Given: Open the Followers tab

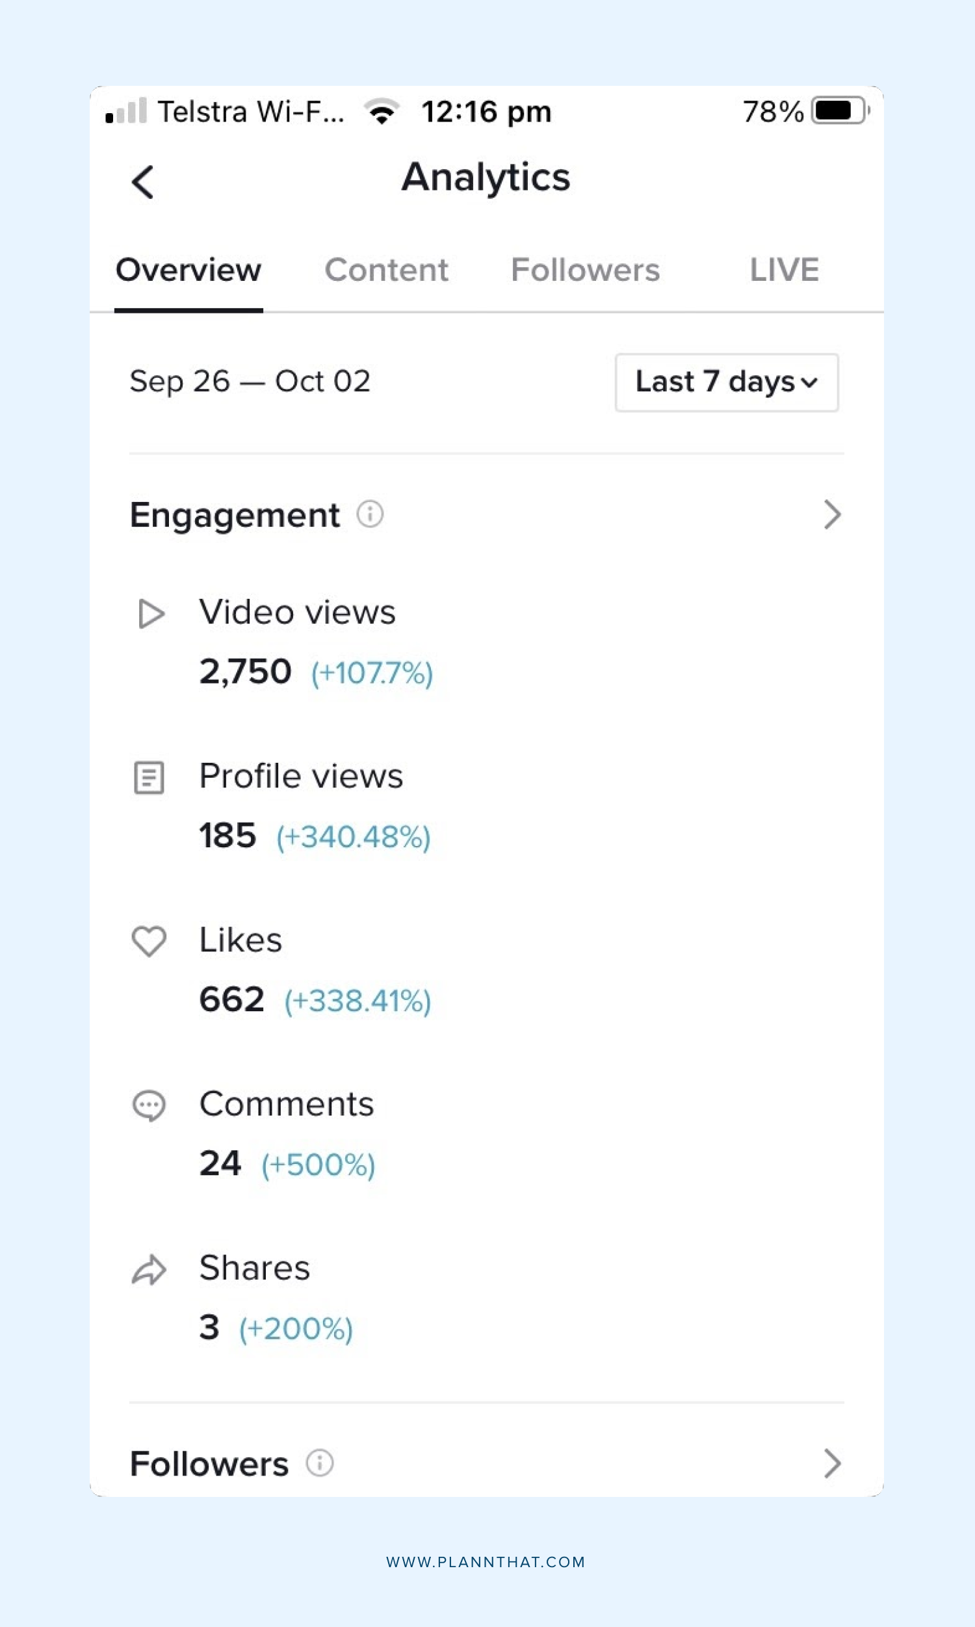Looking at the screenshot, I should (586, 270).
